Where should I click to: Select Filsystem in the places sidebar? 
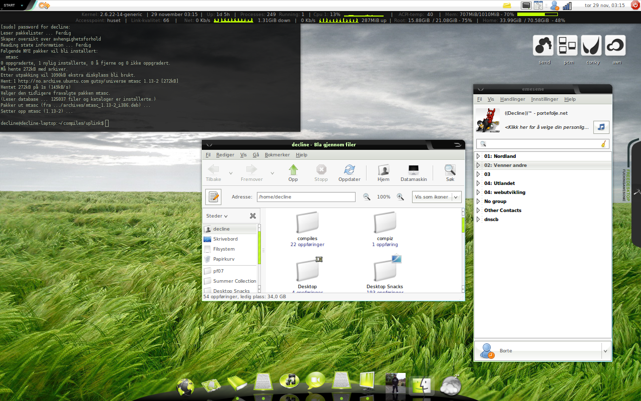223,249
